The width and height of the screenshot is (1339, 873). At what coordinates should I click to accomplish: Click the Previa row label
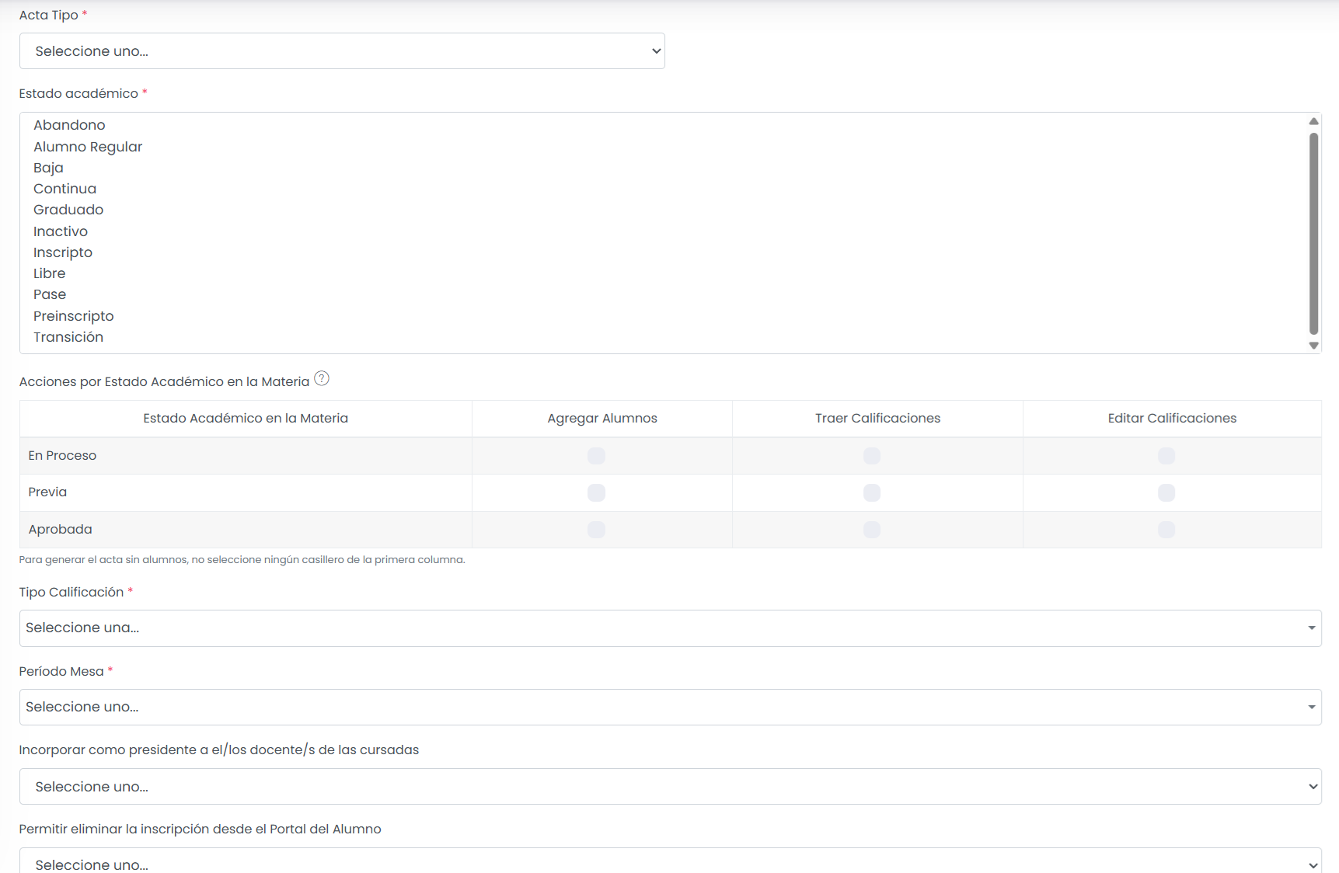(47, 492)
